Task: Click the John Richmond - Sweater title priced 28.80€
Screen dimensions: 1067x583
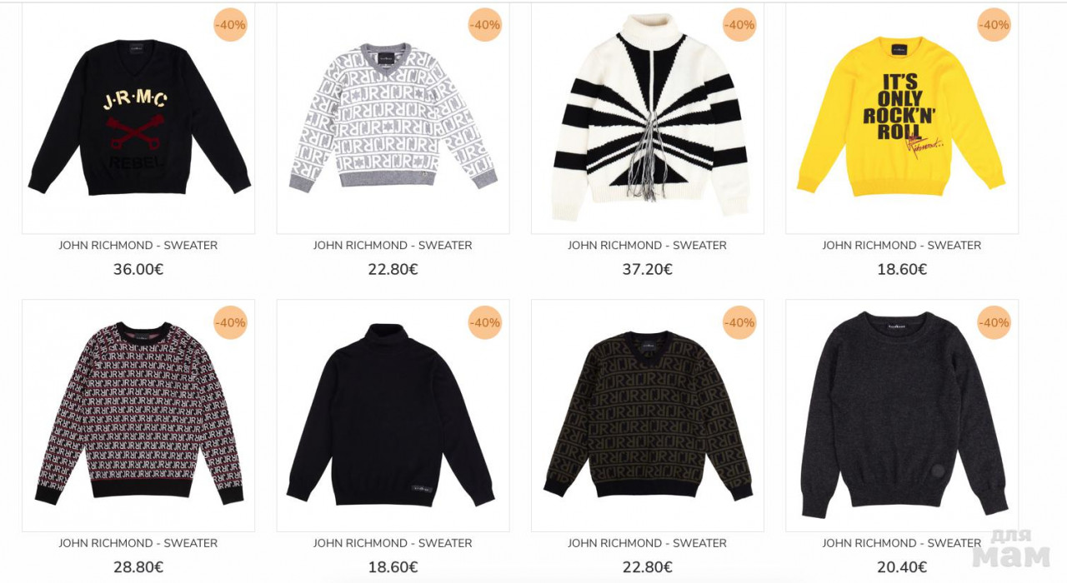Action: [x=138, y=543]
